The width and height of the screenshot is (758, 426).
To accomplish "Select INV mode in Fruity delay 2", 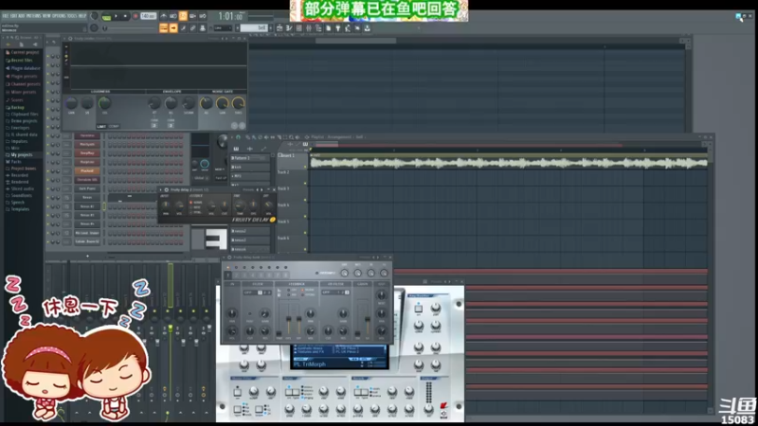I will (x=195, y=206).
